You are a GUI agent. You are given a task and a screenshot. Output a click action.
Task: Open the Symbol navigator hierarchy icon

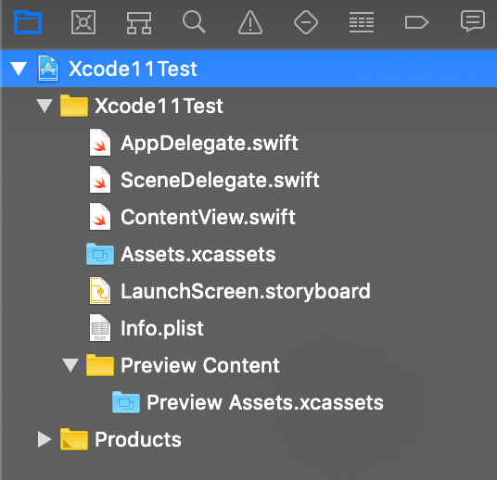pos(139,22)
